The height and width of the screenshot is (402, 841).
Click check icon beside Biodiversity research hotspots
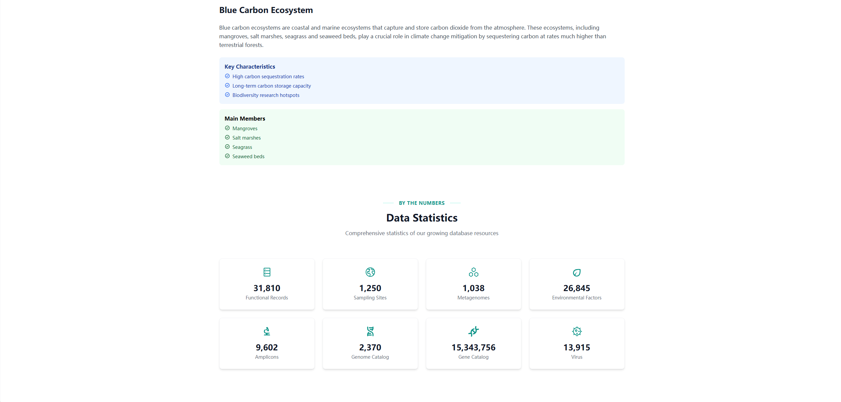click(x=227, y=95)
